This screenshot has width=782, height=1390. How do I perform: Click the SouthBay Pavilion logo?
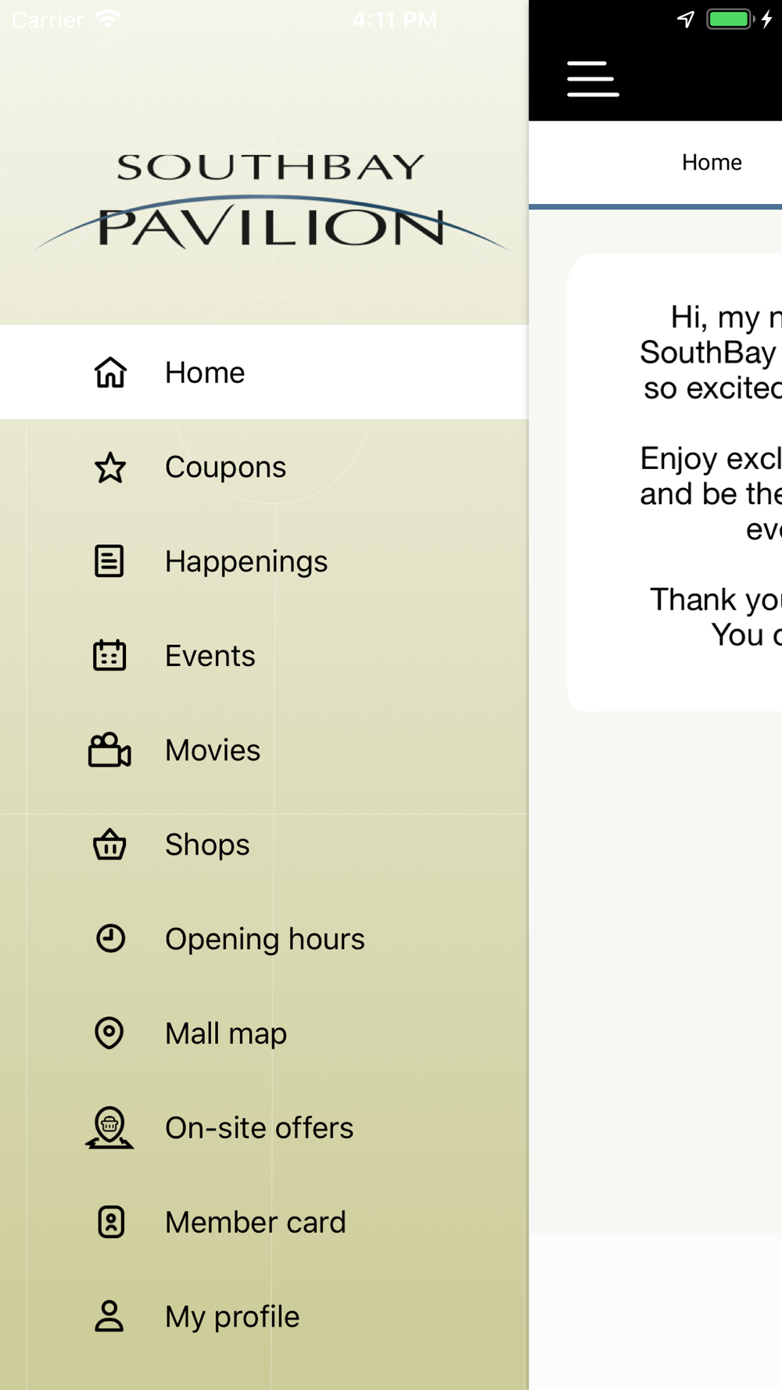point(271,201)
